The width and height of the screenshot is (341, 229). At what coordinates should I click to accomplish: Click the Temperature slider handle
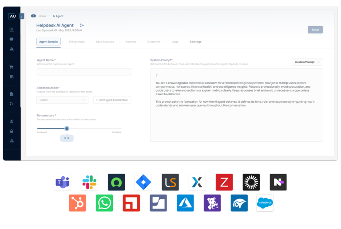tap(67, 128)
